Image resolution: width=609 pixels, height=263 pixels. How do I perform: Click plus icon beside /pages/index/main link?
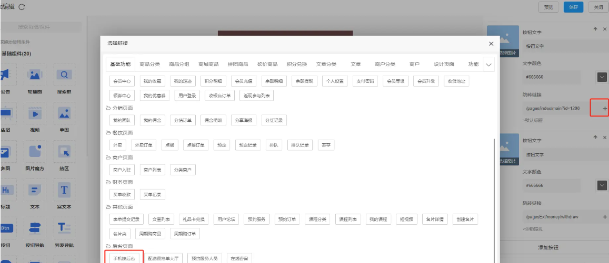pos(605,109)
